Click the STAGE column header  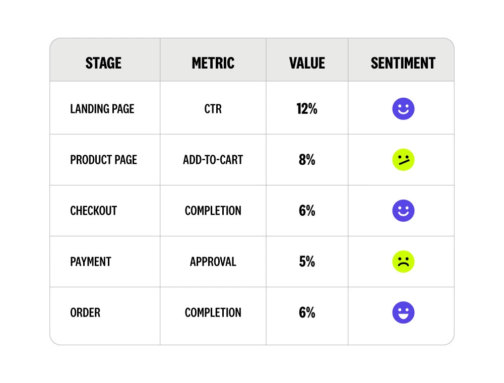coord(103,63)
